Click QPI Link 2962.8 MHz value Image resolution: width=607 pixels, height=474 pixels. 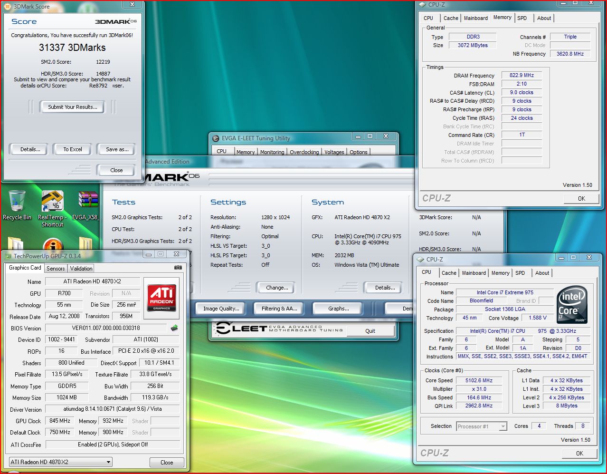[x=479, y=406]
